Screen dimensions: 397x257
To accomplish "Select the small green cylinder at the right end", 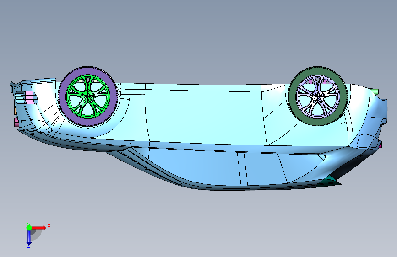I will [375, 91].
